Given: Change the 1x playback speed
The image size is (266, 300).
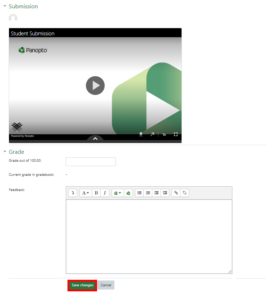Looking at the screenshot, I should (x=164, y=135).
